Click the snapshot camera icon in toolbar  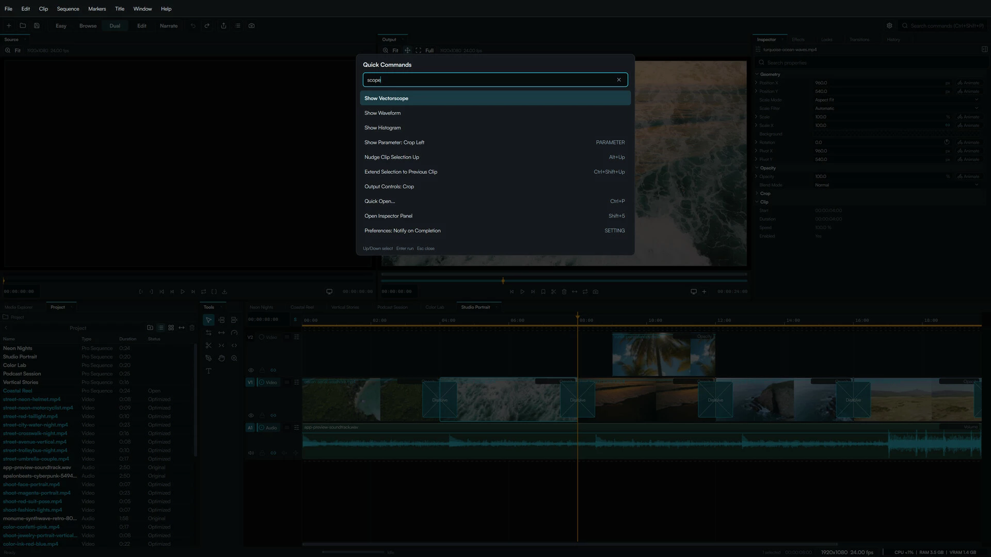(251, 26)
